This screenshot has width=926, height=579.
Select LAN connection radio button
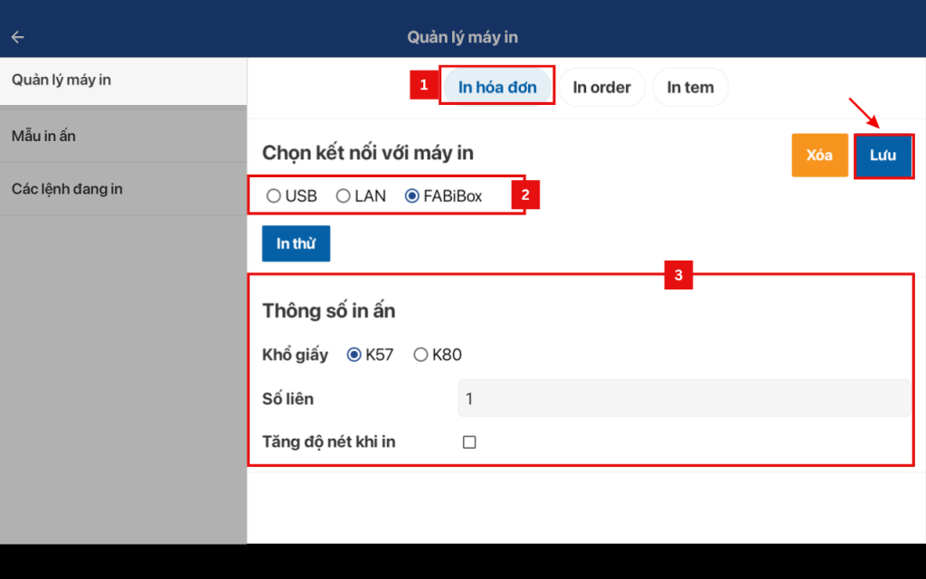343,195
